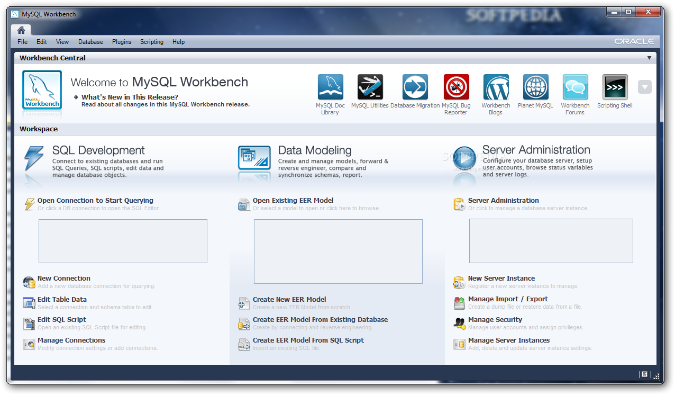Viewport: 675px width, 395px height.
Task: Click Create EER Model From SQL Script link
Action: (308, 340)
